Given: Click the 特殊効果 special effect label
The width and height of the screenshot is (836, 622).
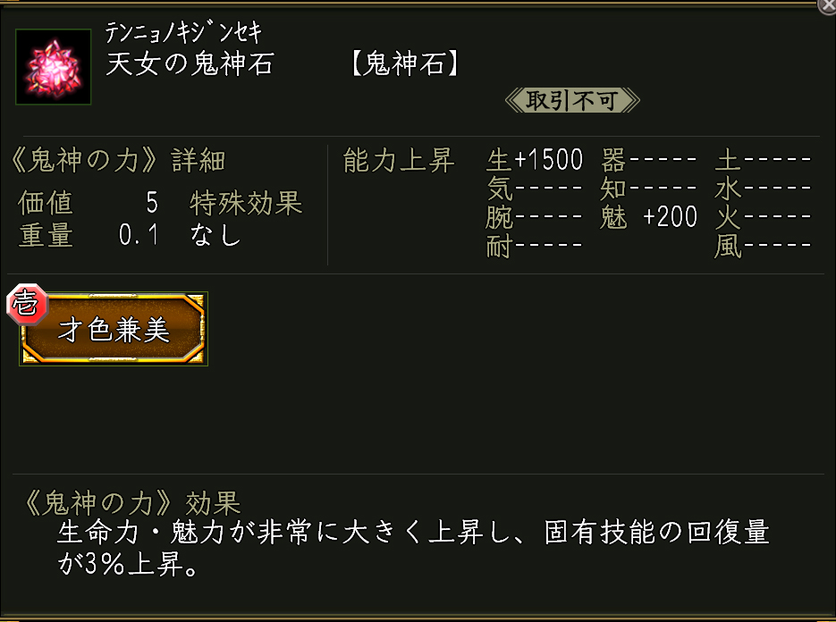Looking at the screenshot, I should (246, 203).
